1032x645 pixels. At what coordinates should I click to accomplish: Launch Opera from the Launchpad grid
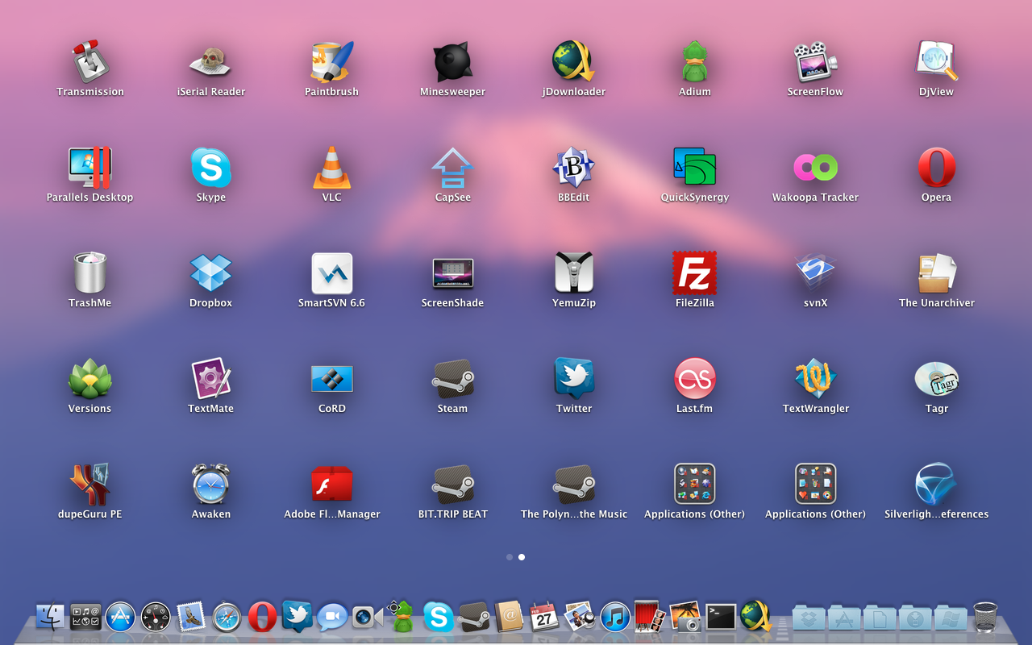point(937,168)
